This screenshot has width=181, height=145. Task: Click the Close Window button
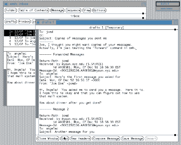[48, 139]
